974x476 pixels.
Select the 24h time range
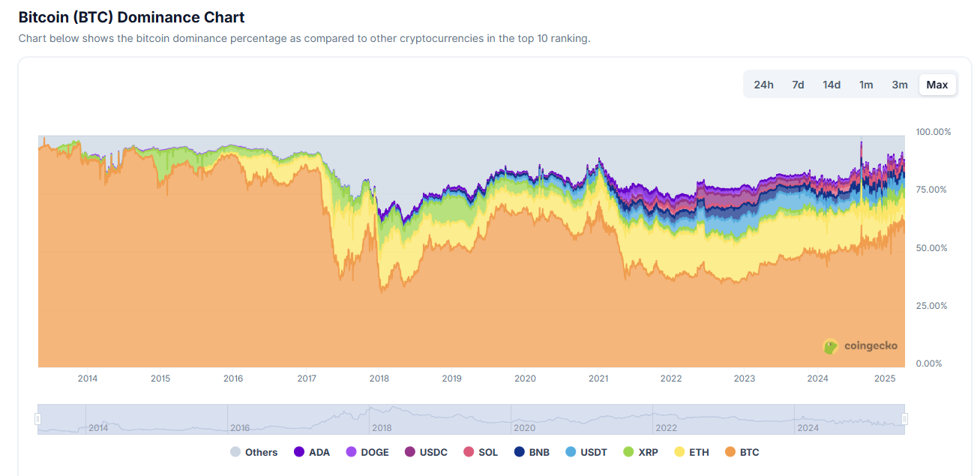[763, 85]
